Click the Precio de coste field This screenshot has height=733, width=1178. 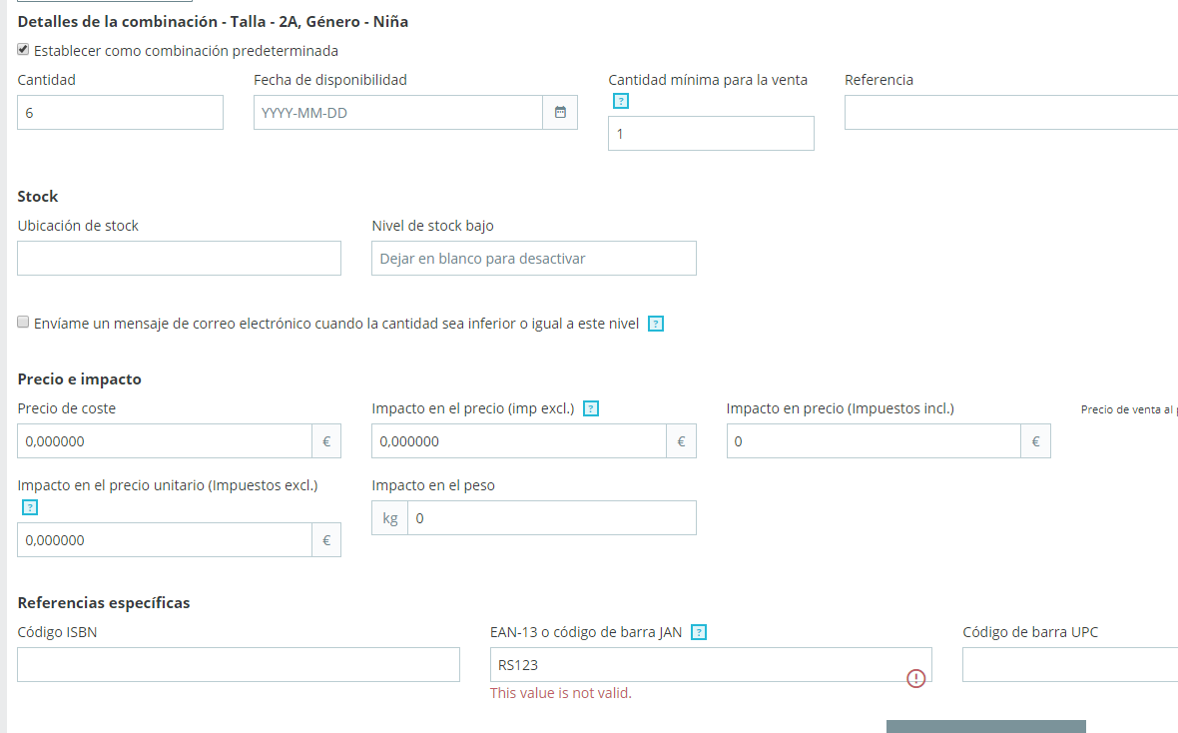[165, 441]
